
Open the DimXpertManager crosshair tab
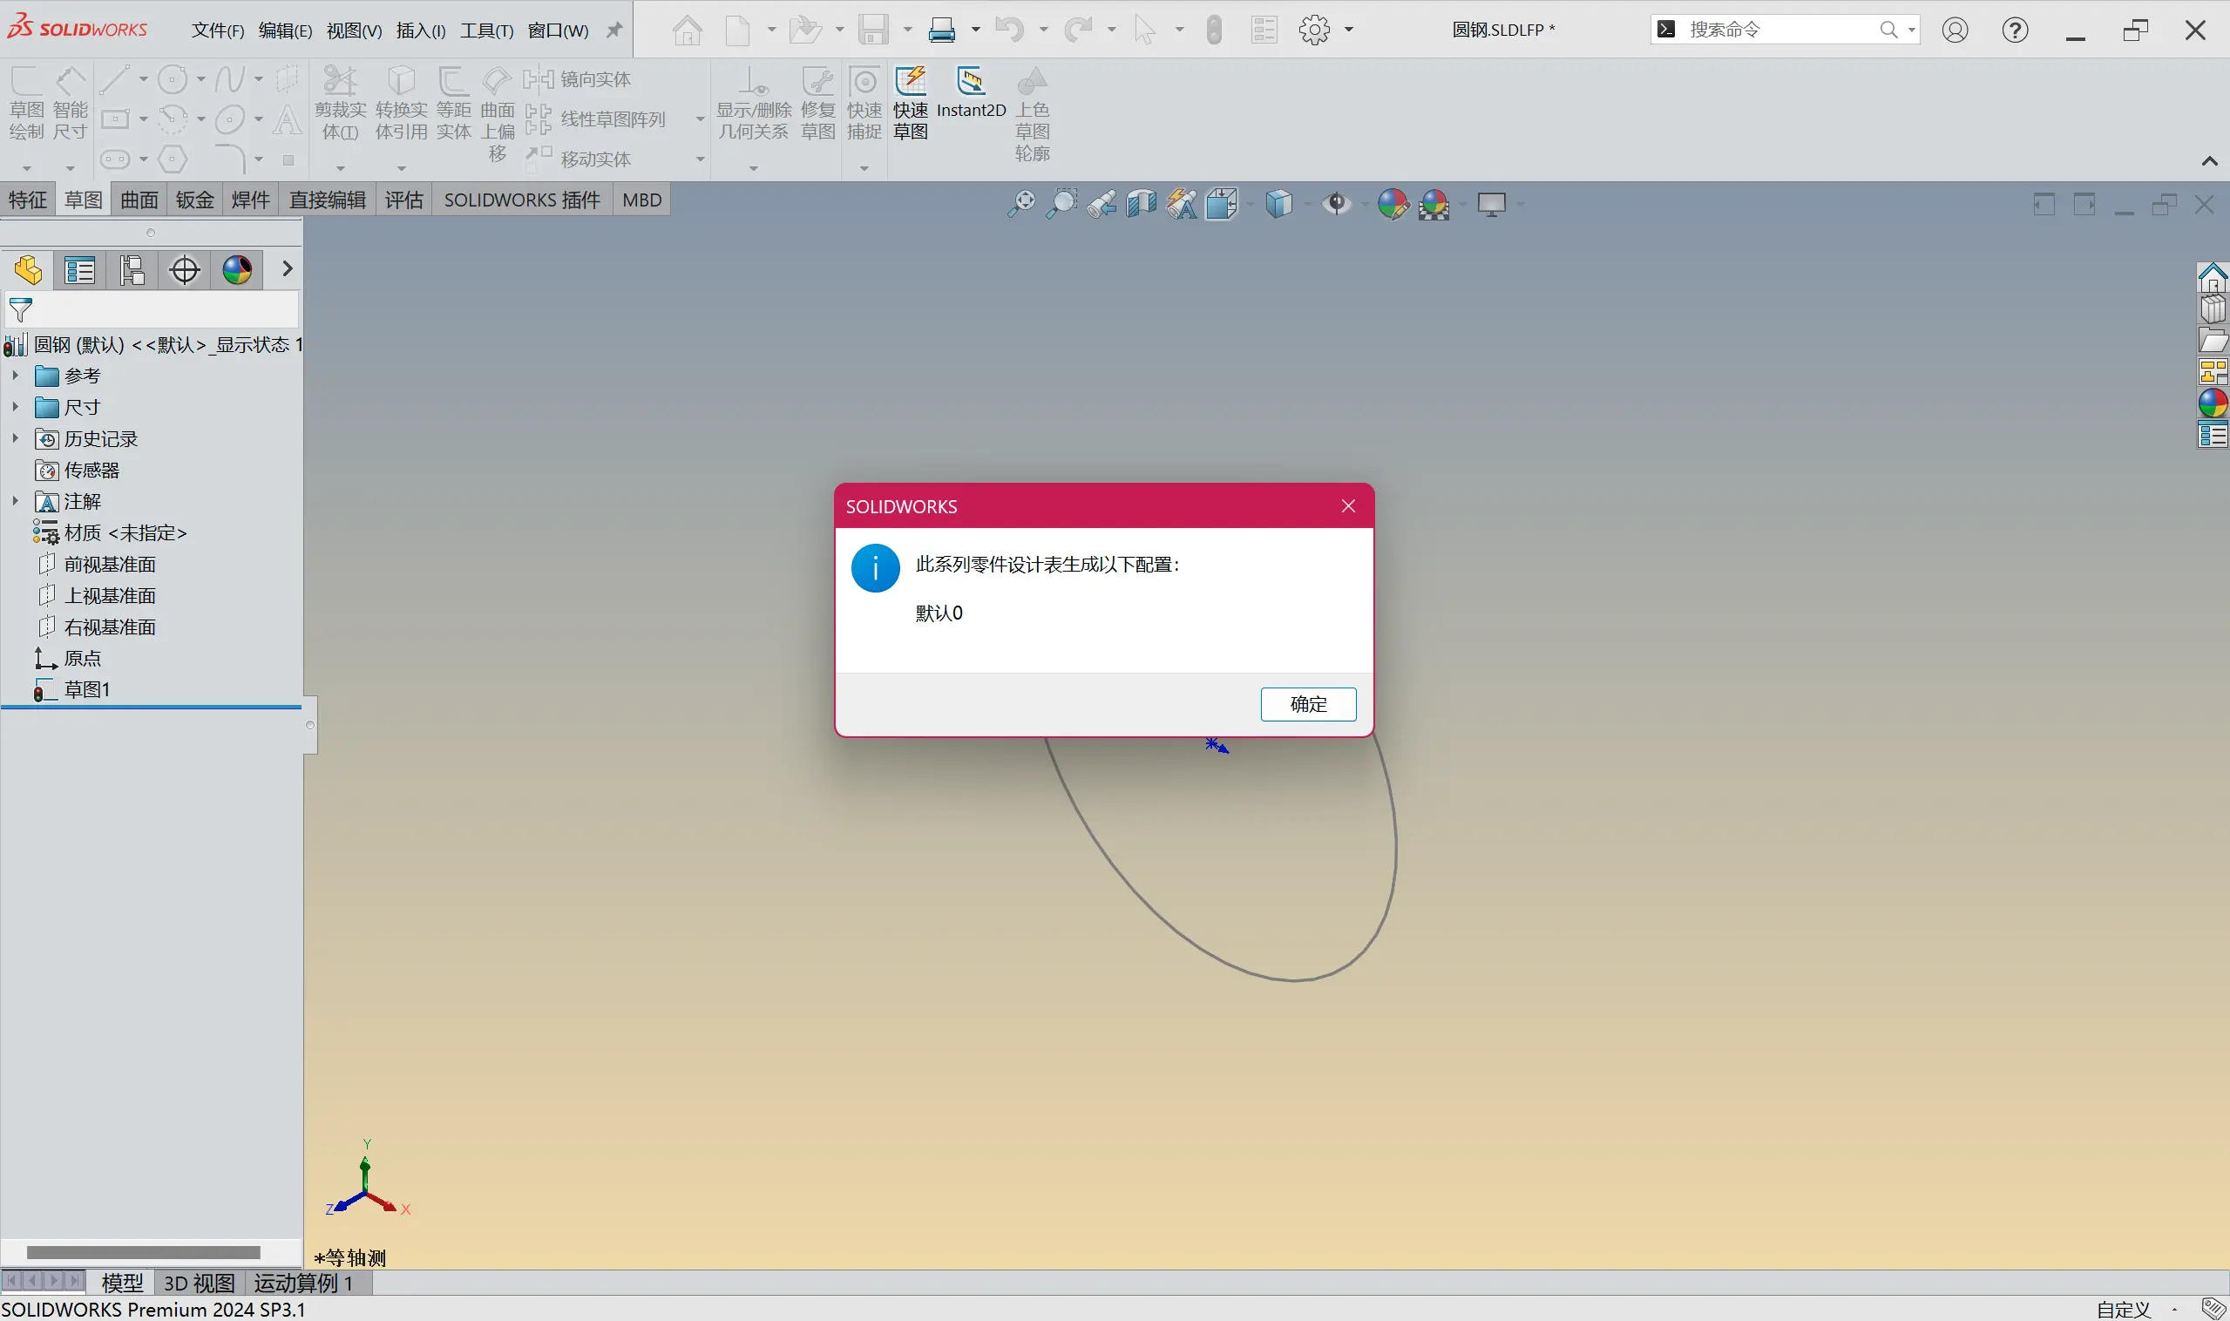pos(184,270)
